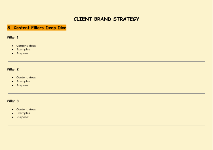Click Purpose under Pillar 1
This screenshot has width=213, height=150.
[23, 53]
